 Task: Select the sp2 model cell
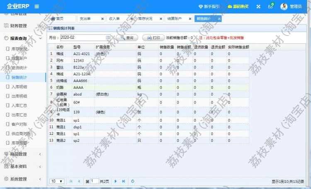coord(76,141)
